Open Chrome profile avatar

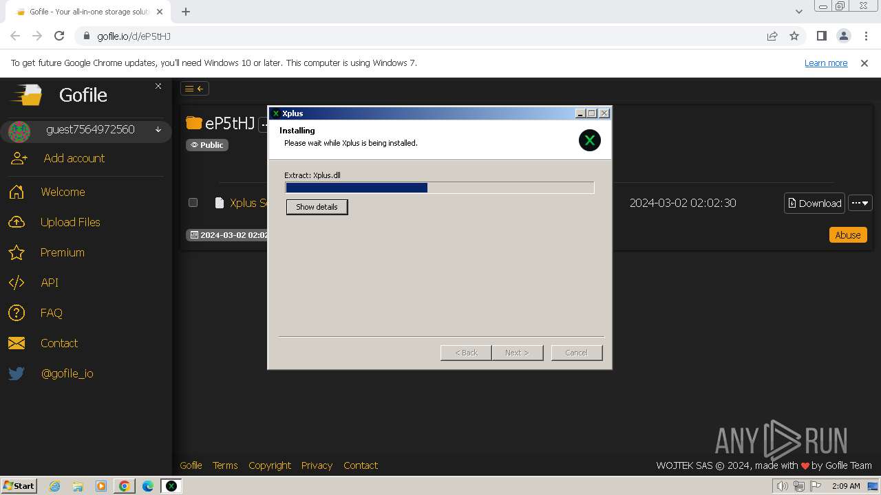coord(843,36)
